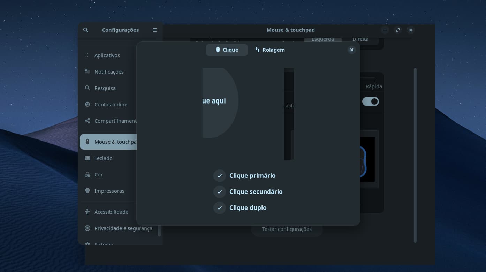Switch to the Clique tab
The image size is (486, 272).
coord(227,50)
